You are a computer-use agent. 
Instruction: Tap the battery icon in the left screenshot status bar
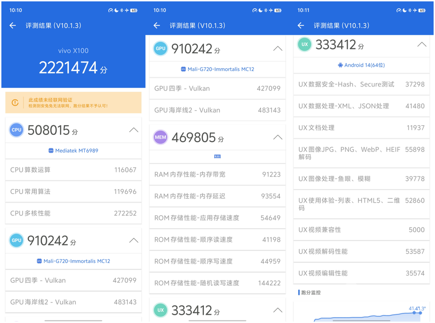click(134, 10)
